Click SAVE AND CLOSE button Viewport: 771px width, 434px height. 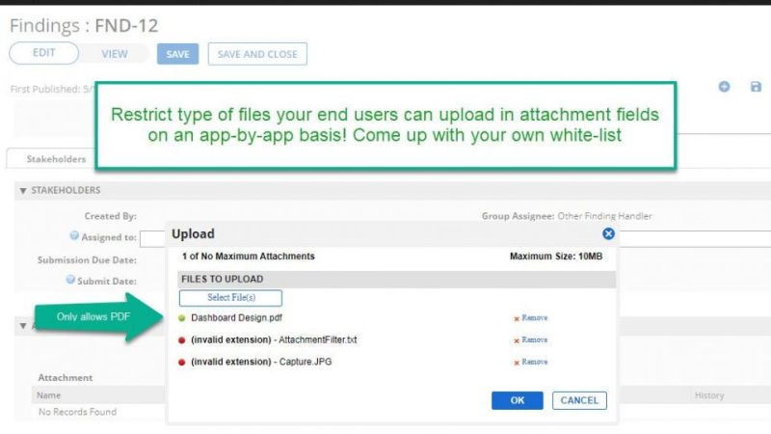[257, 54]
